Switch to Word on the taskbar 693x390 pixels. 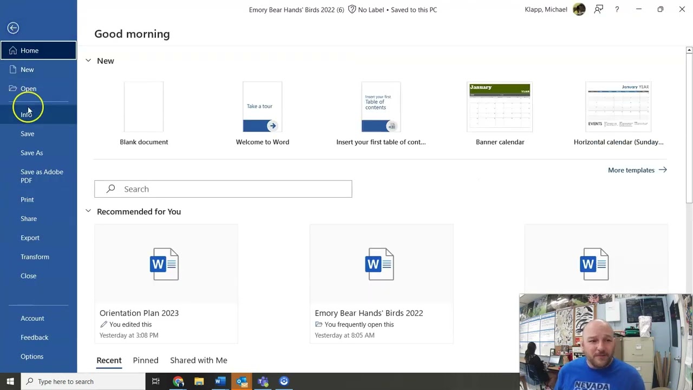(220, 381)
